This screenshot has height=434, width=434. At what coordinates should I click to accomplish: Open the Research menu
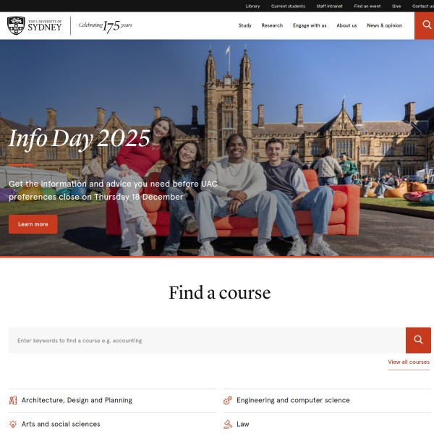(x=272, y=25)
